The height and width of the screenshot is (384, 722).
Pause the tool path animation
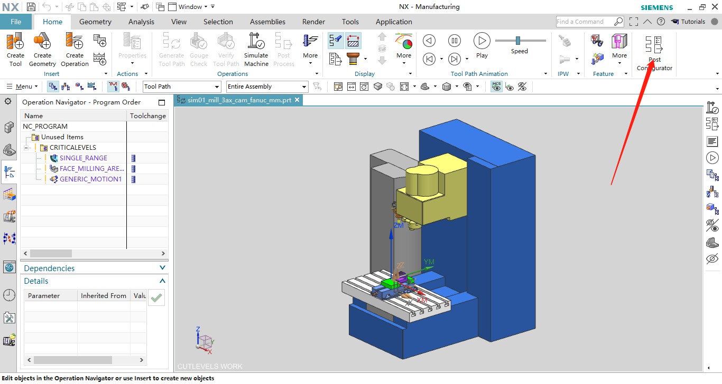click(x=455, y=41)
